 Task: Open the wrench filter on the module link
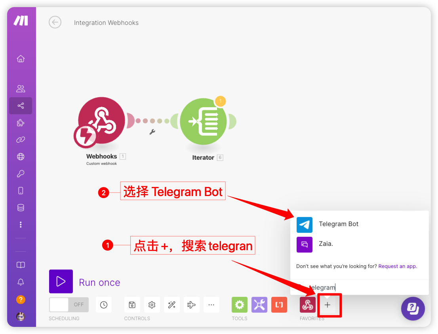click(152, 132)
